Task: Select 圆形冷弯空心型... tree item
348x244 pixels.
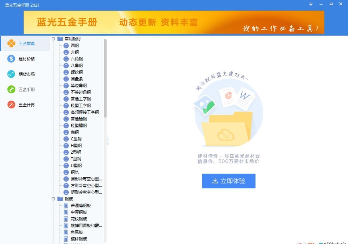Action: (x=86, y=179)
